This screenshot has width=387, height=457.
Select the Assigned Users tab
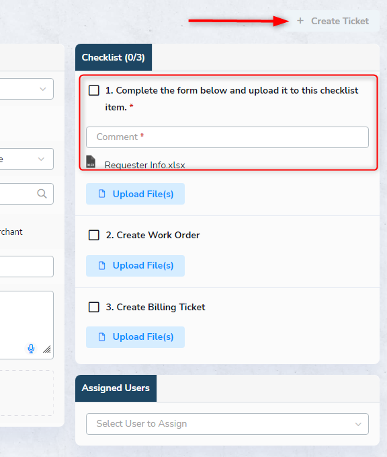point(116,388)
